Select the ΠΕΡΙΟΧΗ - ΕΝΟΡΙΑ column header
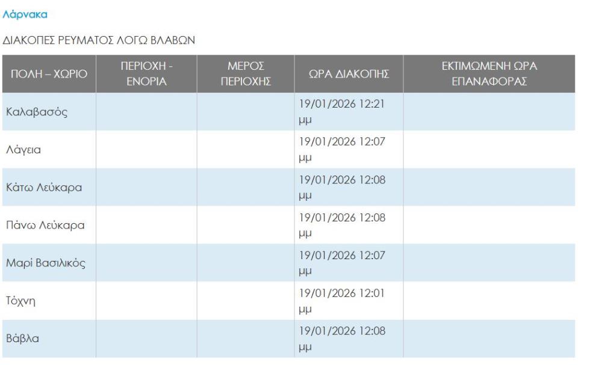 [x=147, y=75]
